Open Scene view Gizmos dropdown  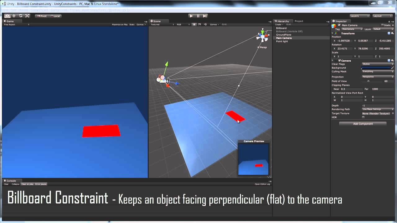click(214, 24)
